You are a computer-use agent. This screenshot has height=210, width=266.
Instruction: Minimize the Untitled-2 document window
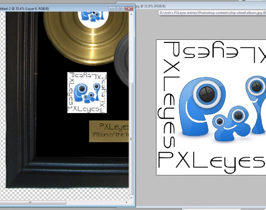pyautogui.click(x=112, y=9)
